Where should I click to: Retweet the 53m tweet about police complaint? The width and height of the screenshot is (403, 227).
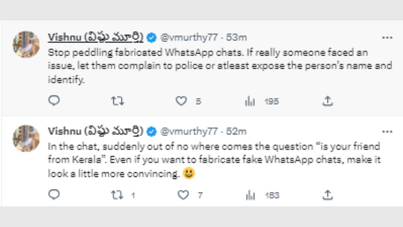point(118,101)
